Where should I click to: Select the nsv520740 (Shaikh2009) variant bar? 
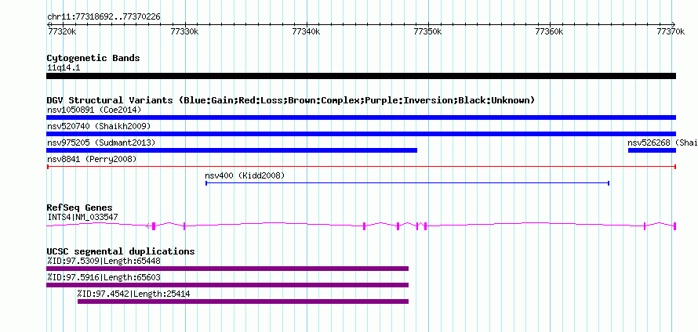(x=361, y=134)
